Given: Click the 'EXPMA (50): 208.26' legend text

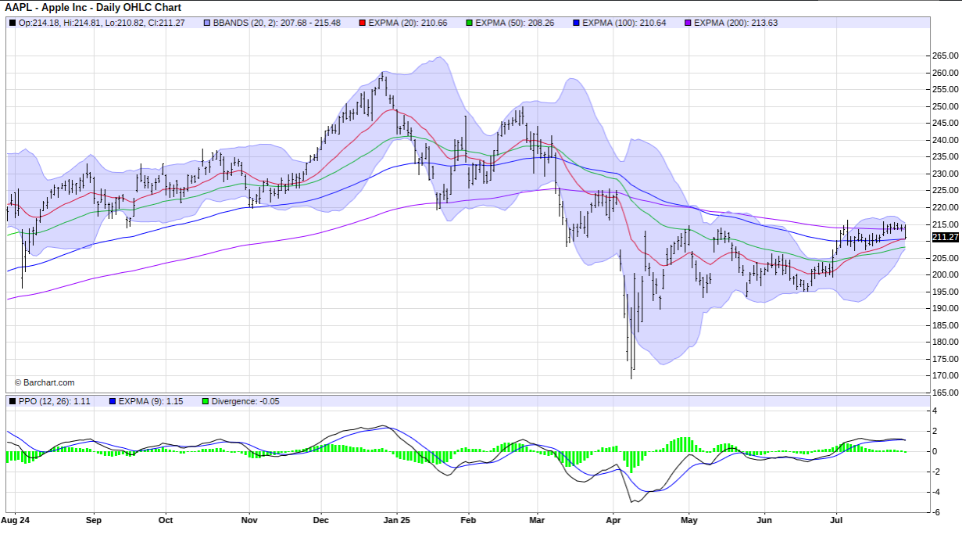Looking at the screenshot, I should (515, 23).
